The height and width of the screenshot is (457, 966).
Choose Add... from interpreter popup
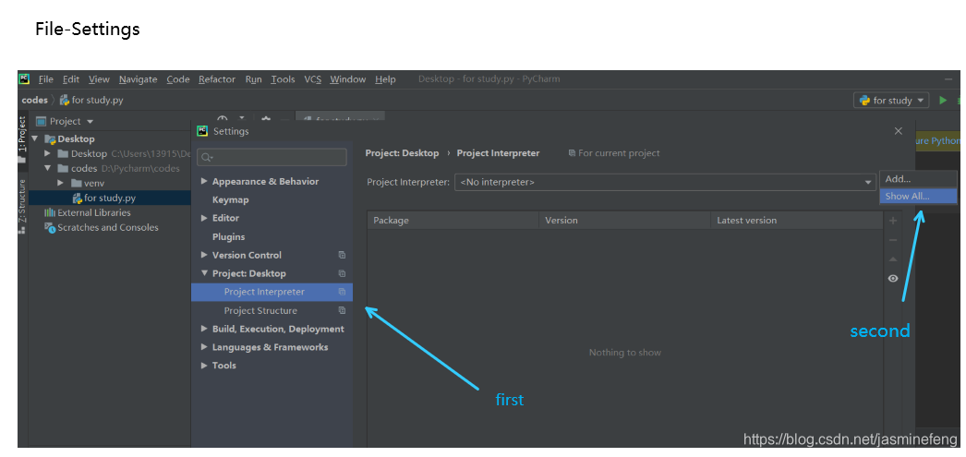(x=918, y=179)
